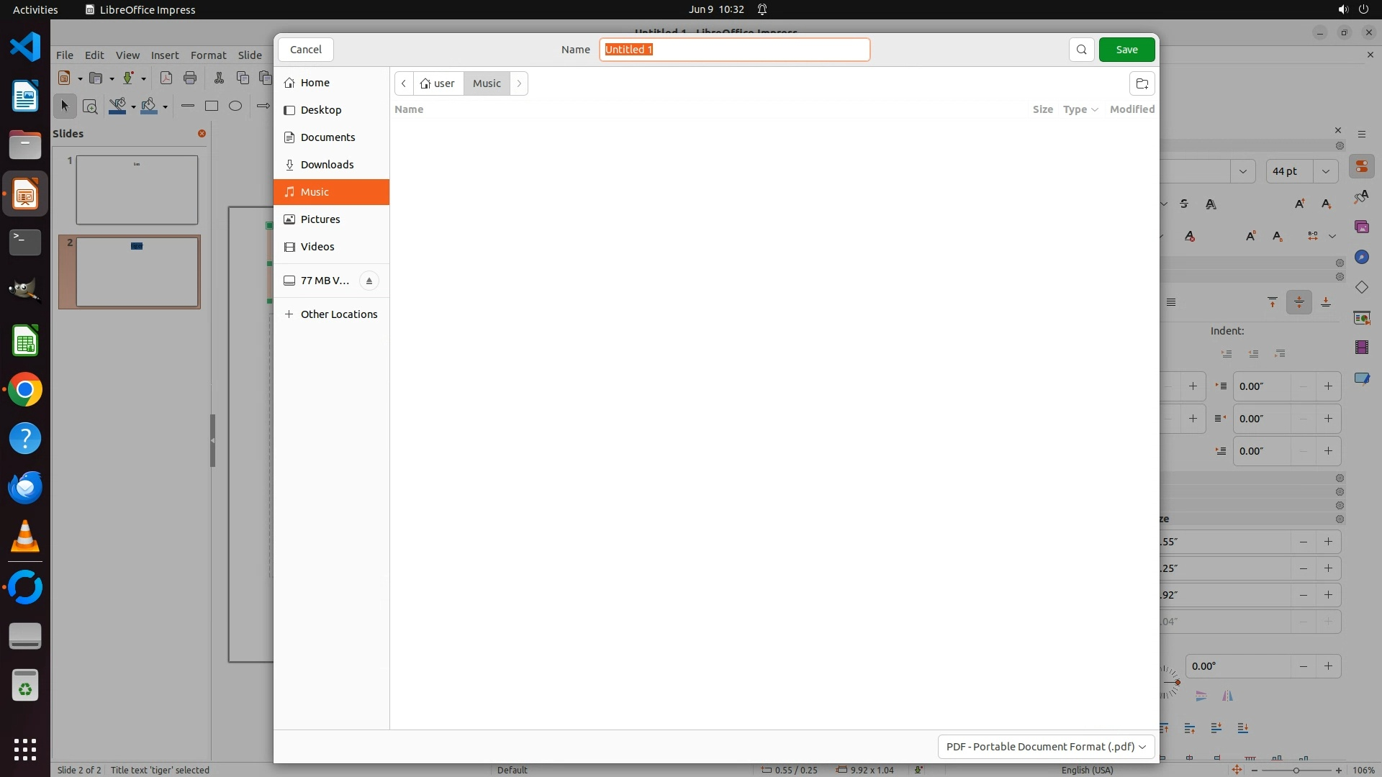The width and height of the screenshot is (1382, 777).
Task: Click the zoom slider in status bar
Action: click(1296, 770)
